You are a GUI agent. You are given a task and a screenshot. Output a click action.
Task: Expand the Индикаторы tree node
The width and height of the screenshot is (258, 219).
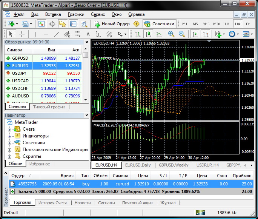(9, 137)
